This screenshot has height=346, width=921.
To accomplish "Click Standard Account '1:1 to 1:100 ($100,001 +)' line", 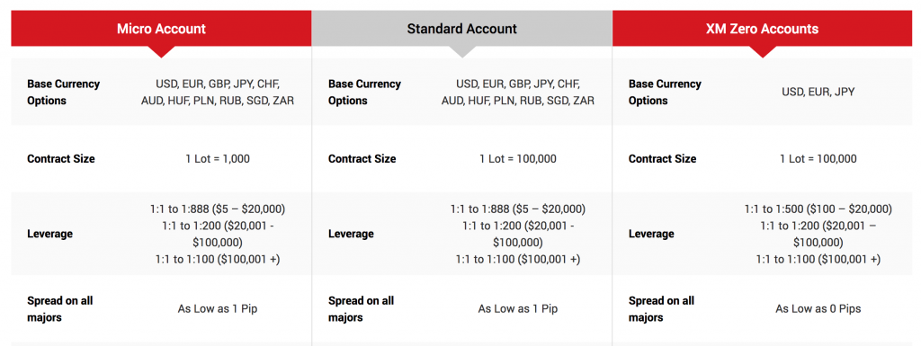I will (x=518, y=259).
